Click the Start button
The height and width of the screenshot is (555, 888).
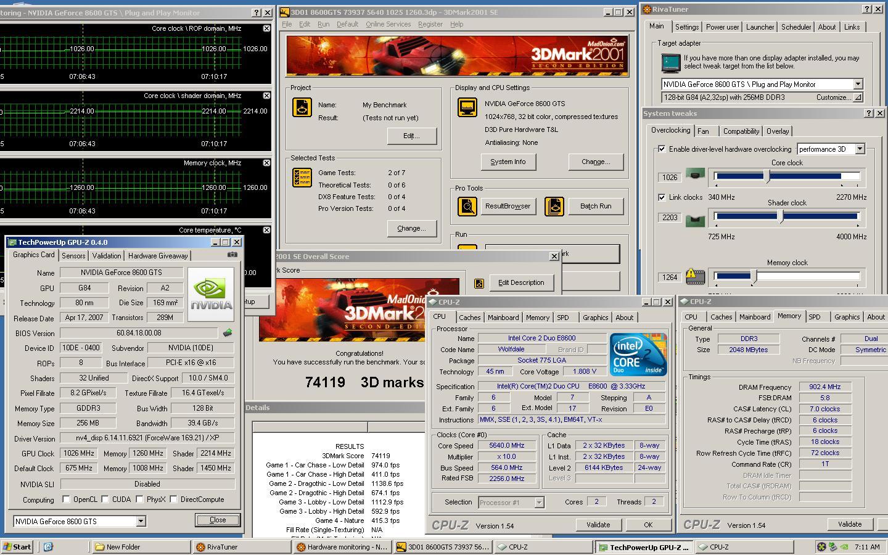click(x=18, y=546)
